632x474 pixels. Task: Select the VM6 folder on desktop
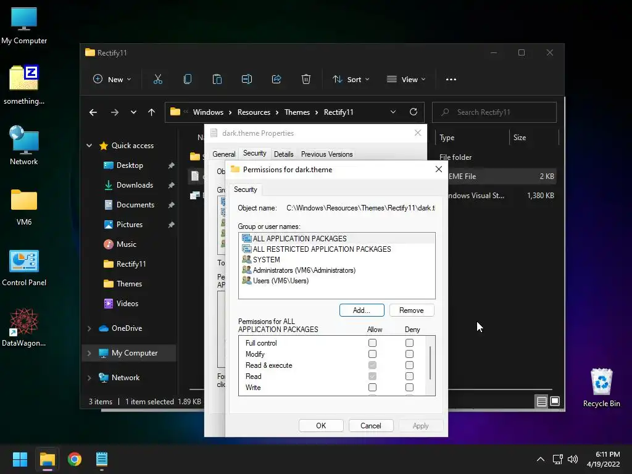24,207
